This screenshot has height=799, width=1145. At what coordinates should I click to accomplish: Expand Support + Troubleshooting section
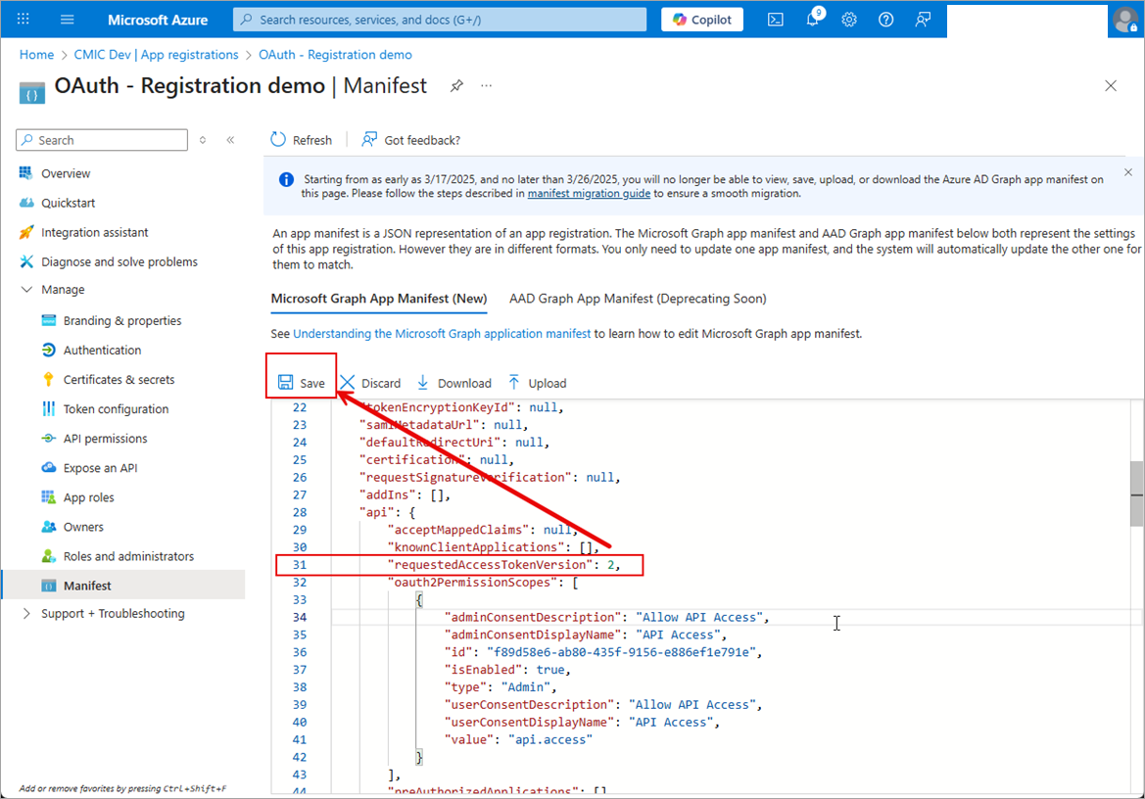(x=26, y=614)
